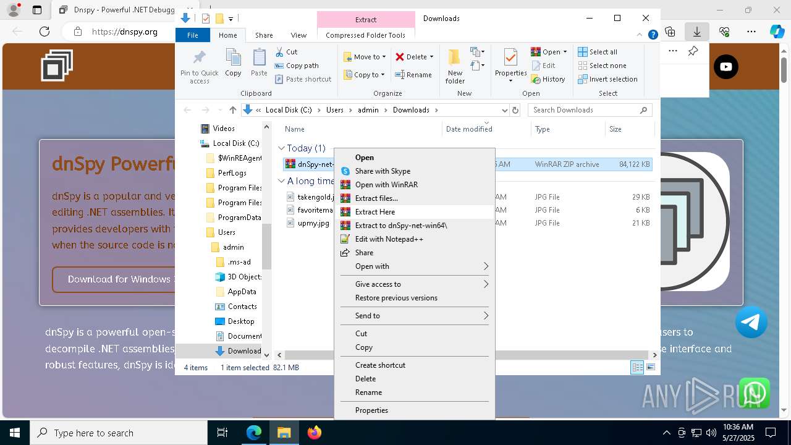The width and height of the screenshot is (791, 445).
Task: Open the Open button dropdown in ribbon
Action: tap(565, 52)
